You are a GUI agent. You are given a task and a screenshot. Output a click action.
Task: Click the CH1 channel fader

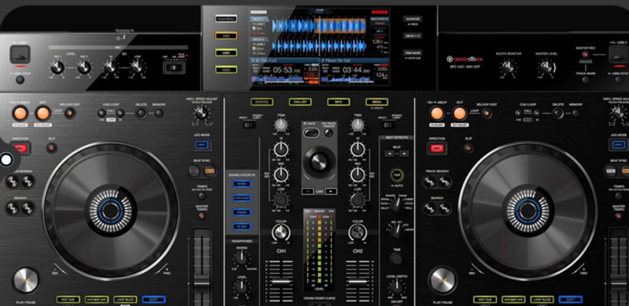[x=281, y=282]
